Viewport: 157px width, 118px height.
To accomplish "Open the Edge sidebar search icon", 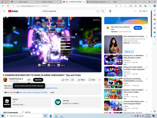I will click(x=154, y=10).
